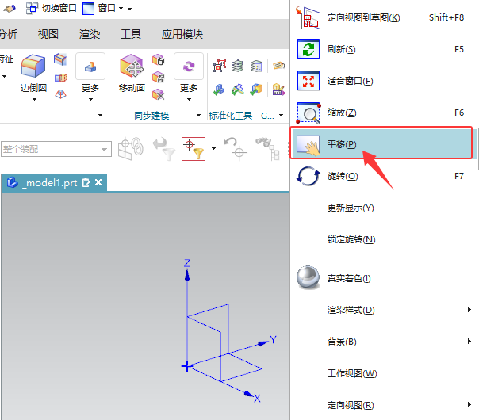Open the 渲染 ribbon tab
This screenshot has height=420, width=479.
(90, 34)
